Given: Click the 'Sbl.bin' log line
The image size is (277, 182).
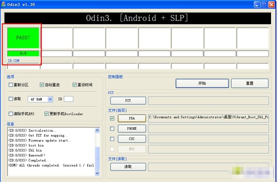Looking at the screenshot, I should (25, 151).
